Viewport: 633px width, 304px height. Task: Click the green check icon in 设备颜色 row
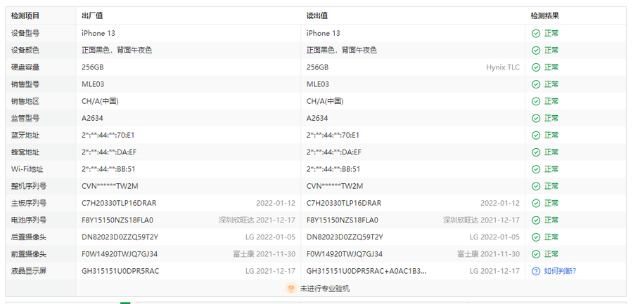536,51
